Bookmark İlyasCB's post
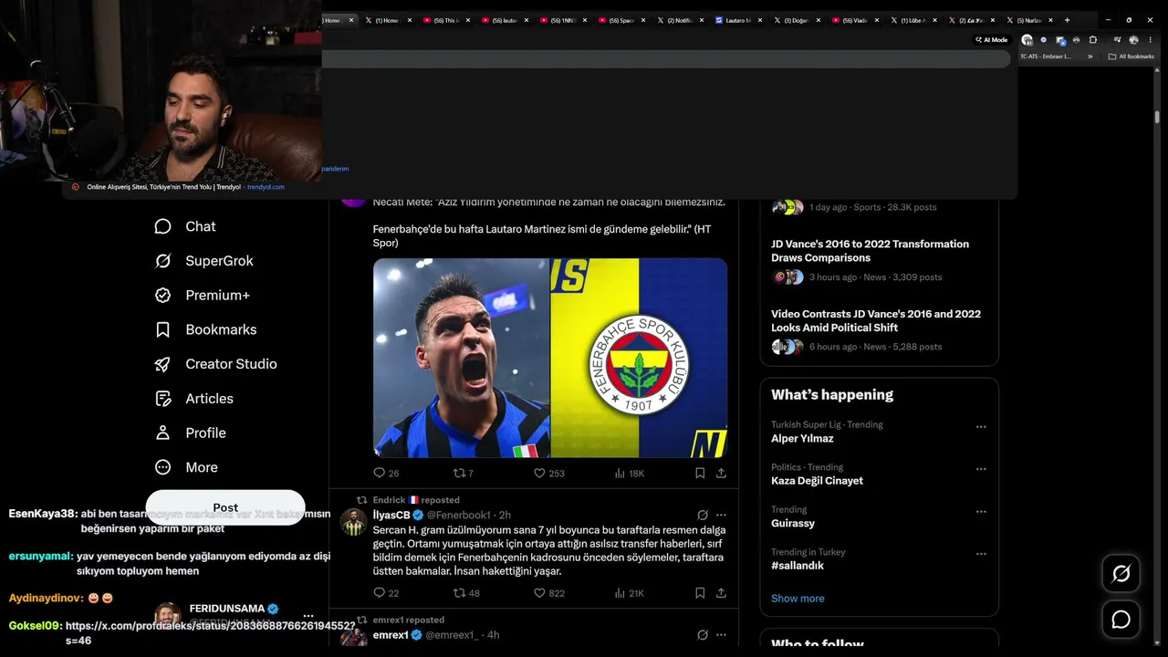Image resolution: width=1168 pixels, height=657 pixels. [700, 593]
